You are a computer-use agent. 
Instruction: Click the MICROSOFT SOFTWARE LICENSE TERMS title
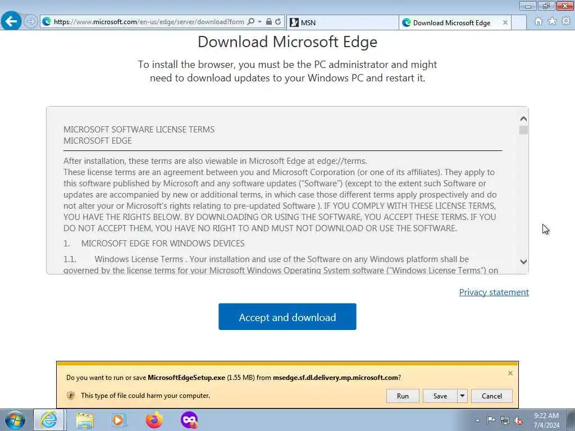point(139,130)
